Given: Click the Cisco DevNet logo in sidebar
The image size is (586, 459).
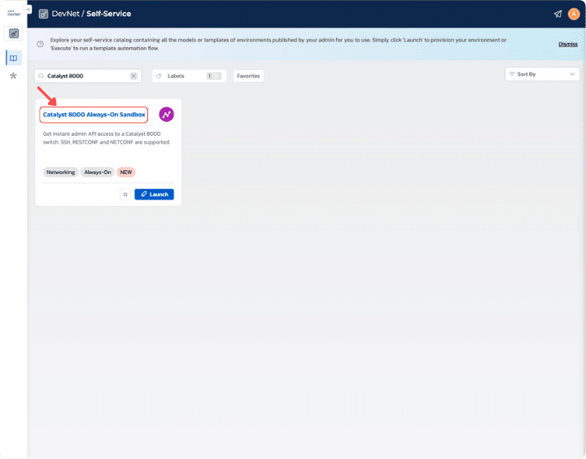Looking at the screenshot, I should [x=14, y=13].
